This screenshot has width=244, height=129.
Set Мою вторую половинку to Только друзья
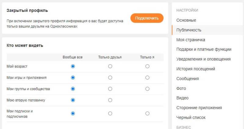[110, 100]
